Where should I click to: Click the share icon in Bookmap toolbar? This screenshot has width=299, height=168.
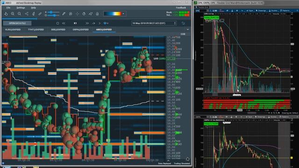click(x=27, y=14)
